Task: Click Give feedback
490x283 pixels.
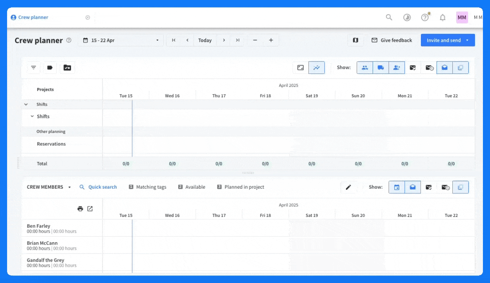Action: pyautogui.click(x=391, y=40)
